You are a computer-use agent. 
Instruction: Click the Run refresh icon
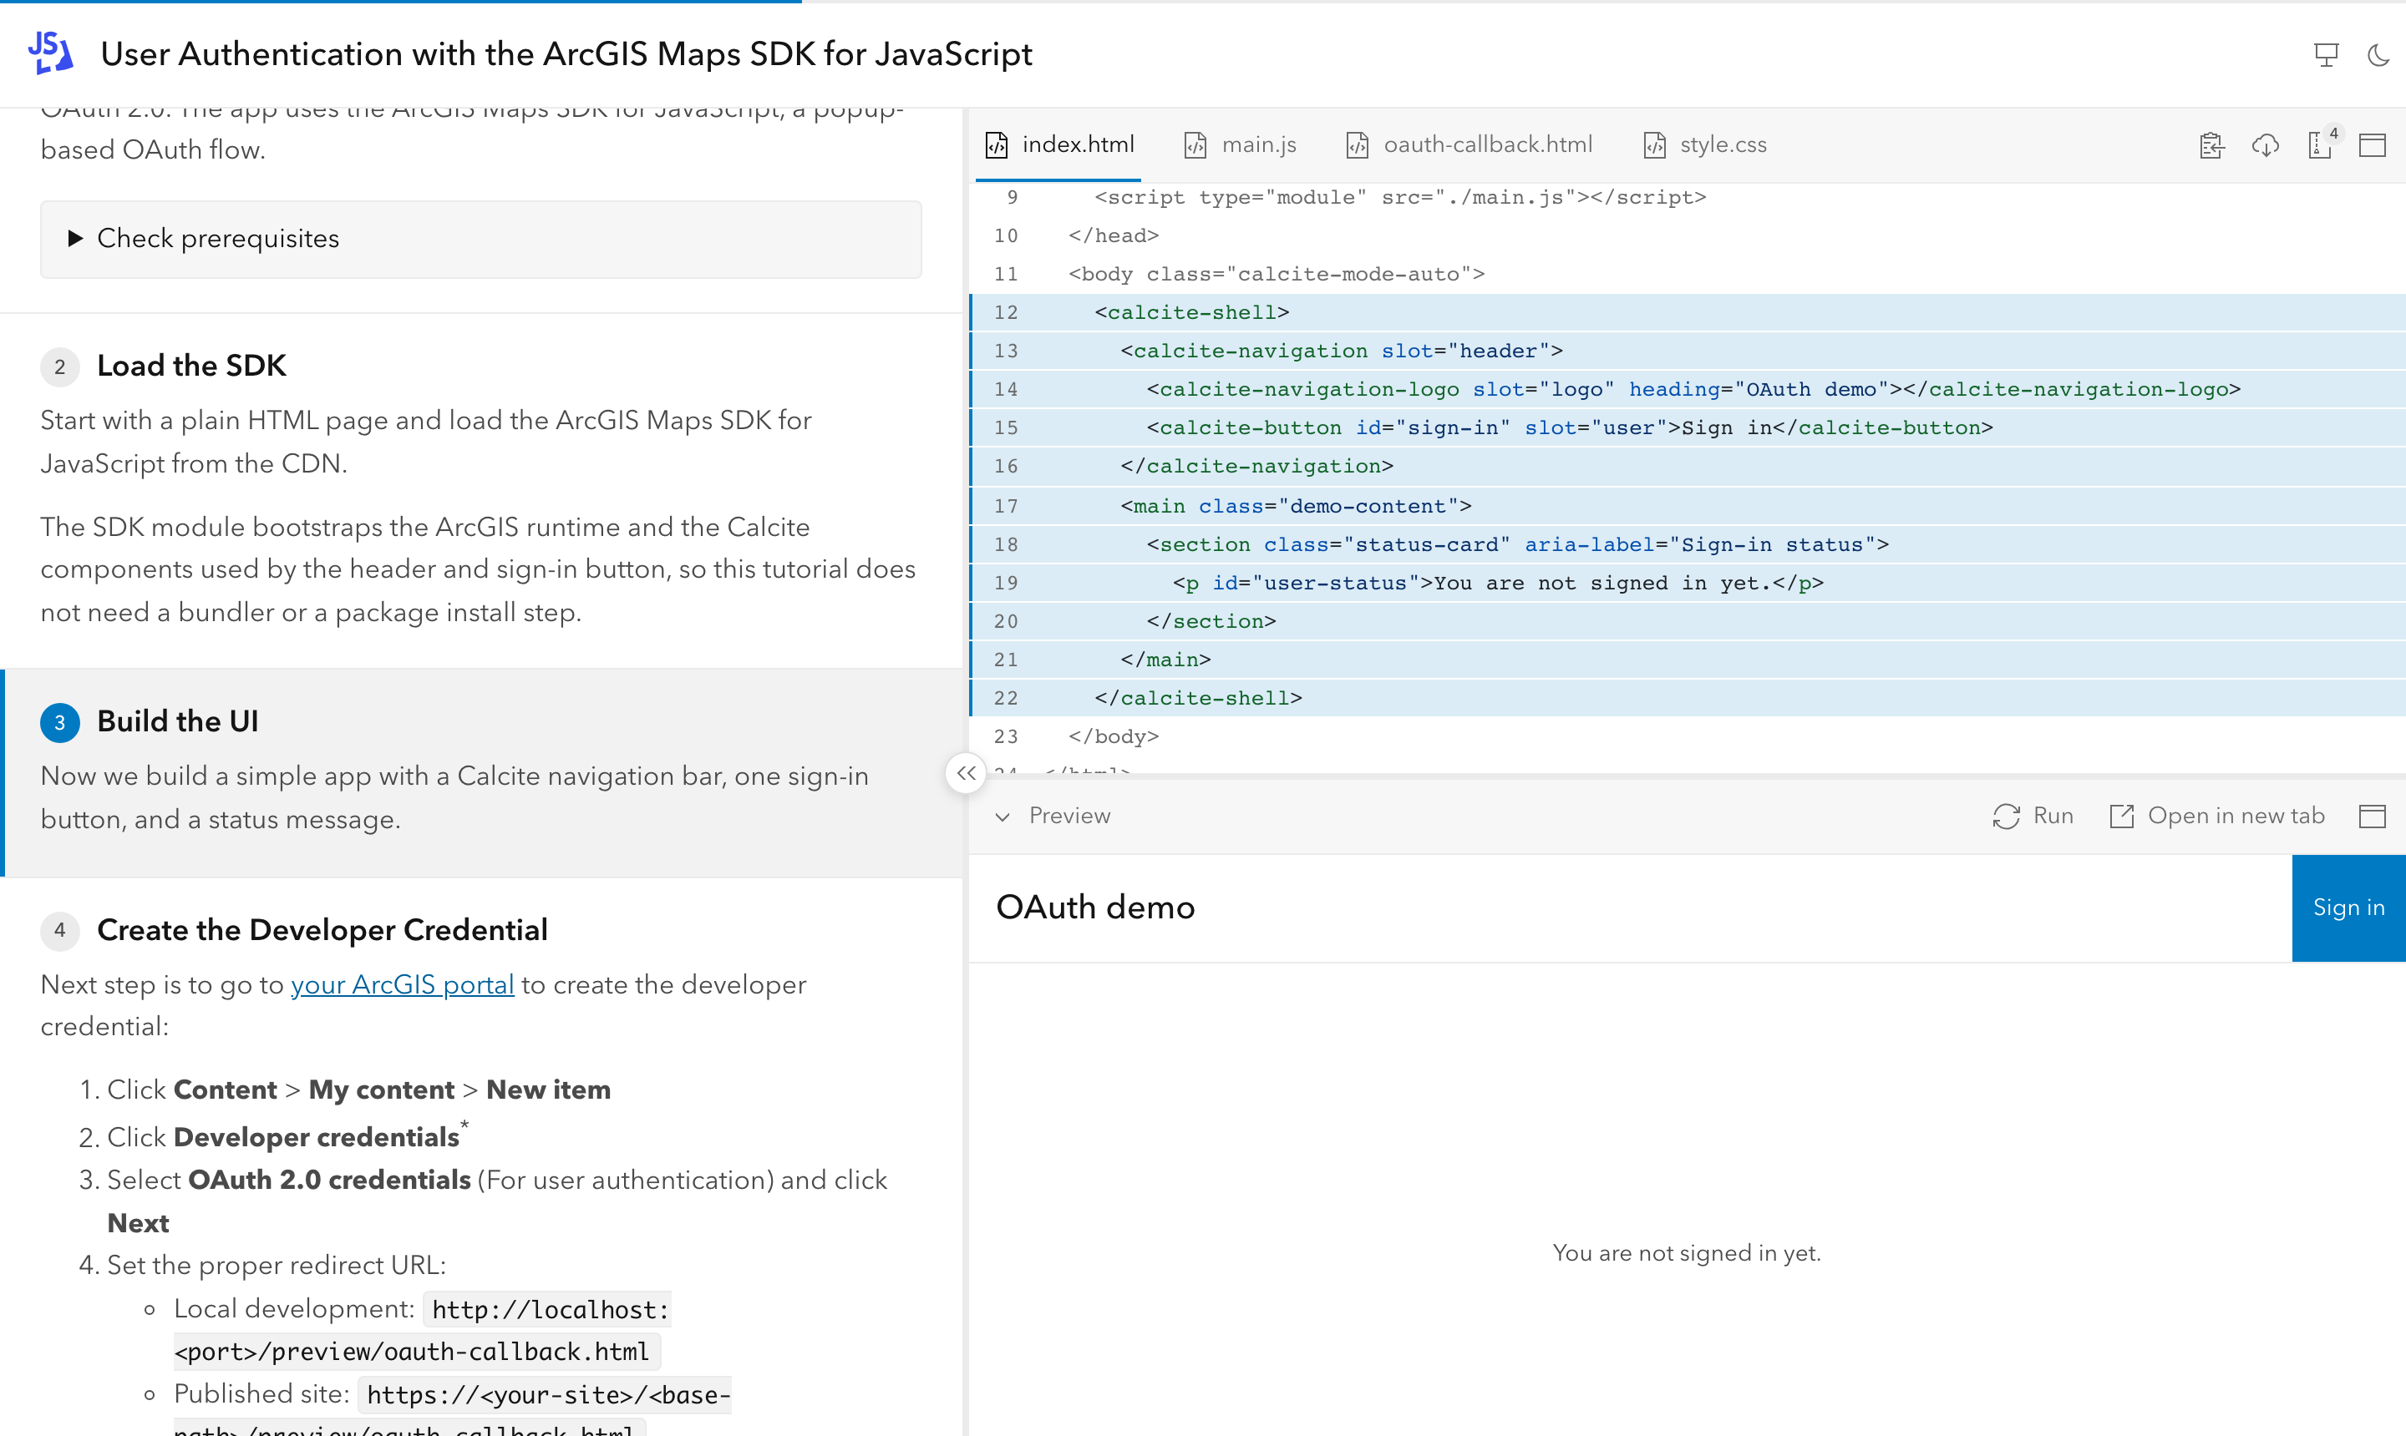[2006, 816]
